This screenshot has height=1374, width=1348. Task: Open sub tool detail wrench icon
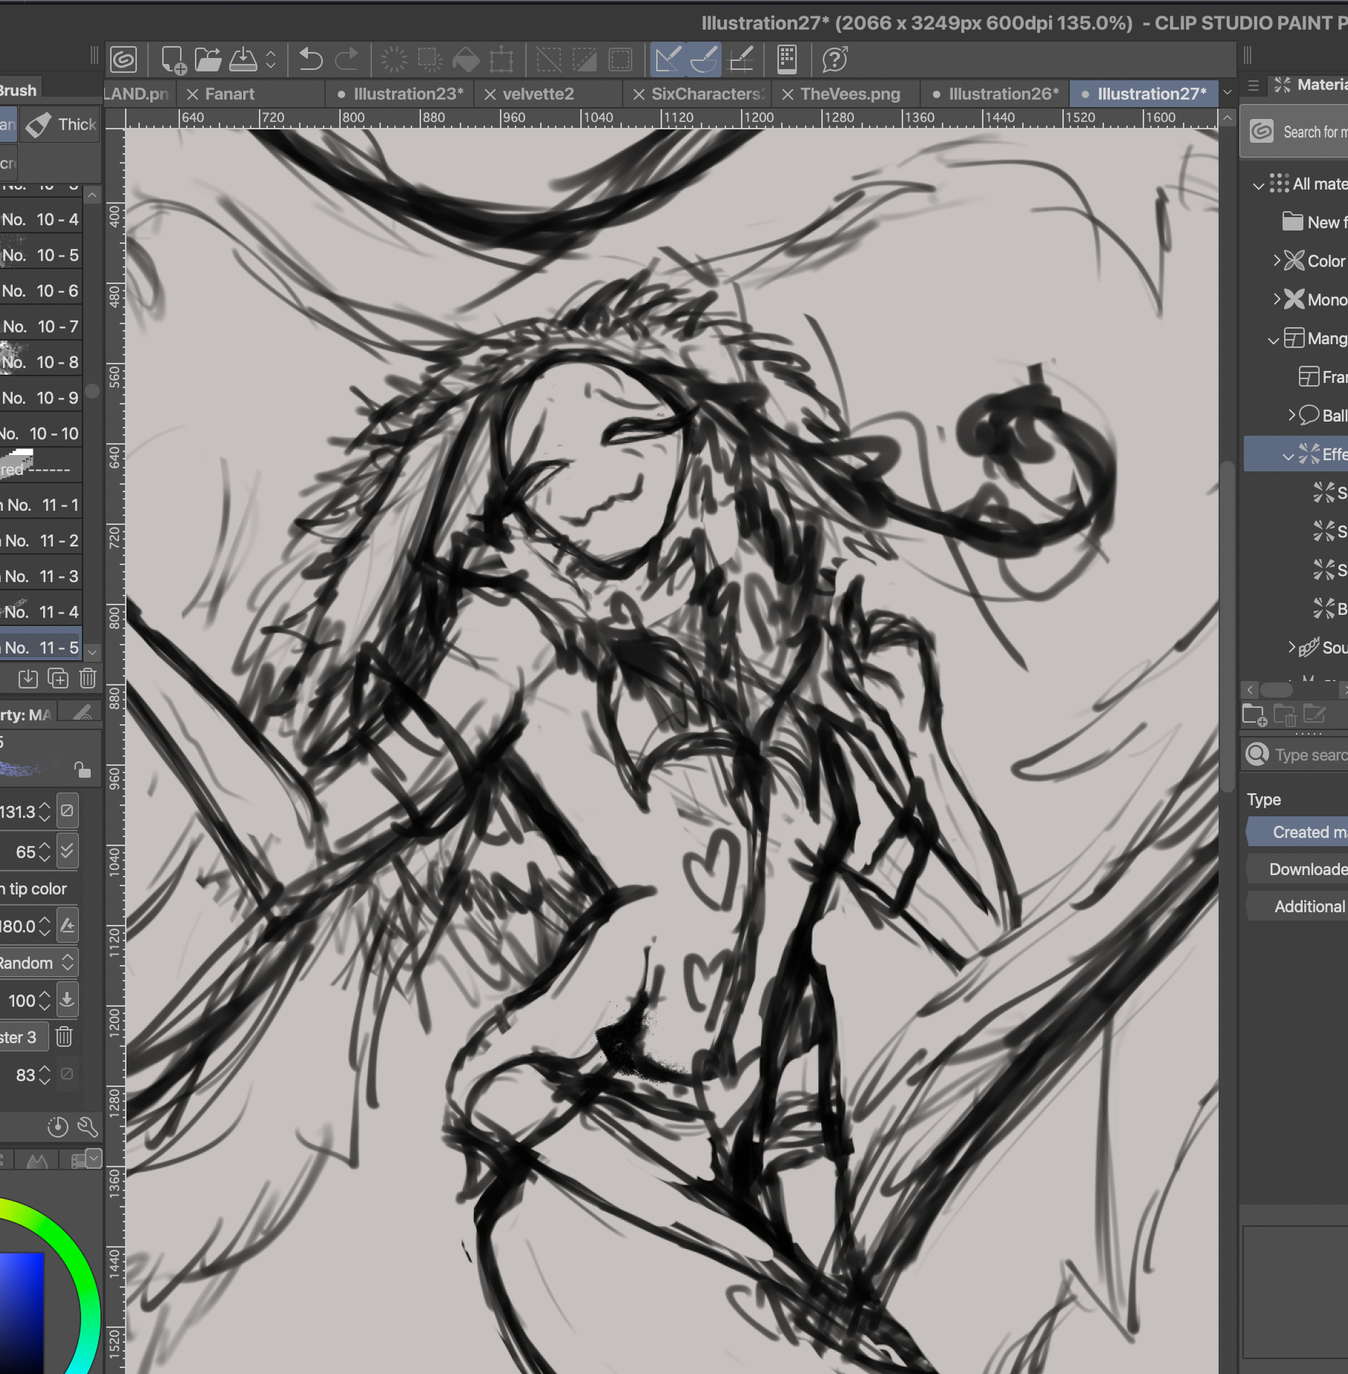coord(88,1127)
